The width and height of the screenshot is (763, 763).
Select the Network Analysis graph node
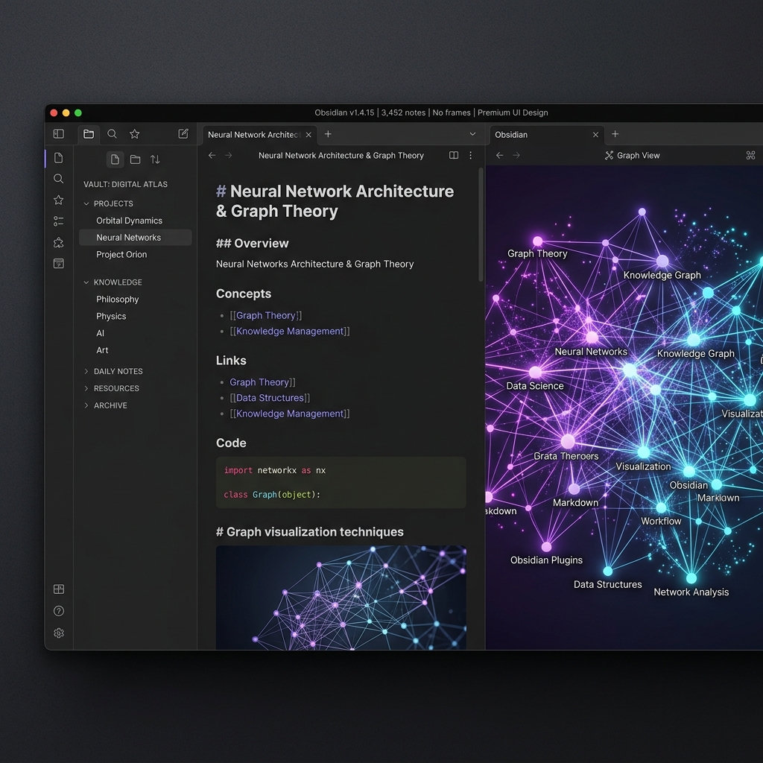[x=691, y=578]
